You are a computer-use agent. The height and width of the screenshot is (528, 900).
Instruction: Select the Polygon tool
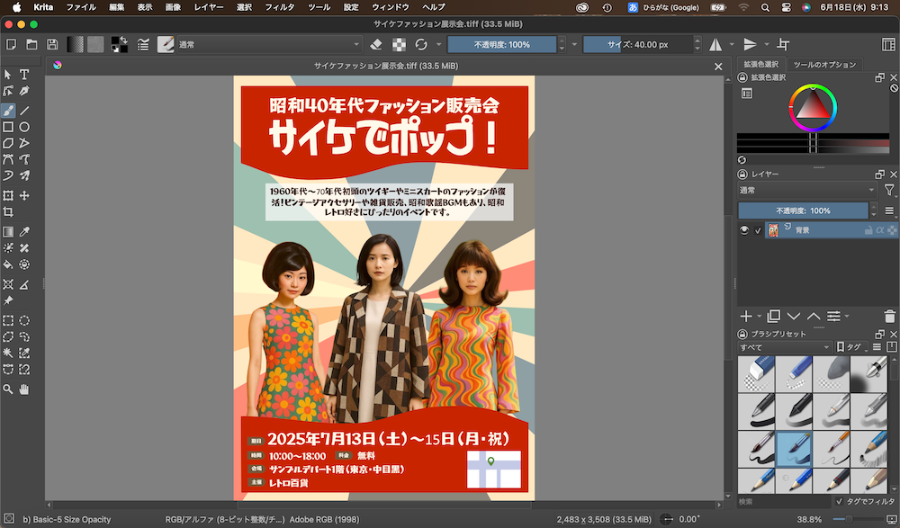pos(8,143)
